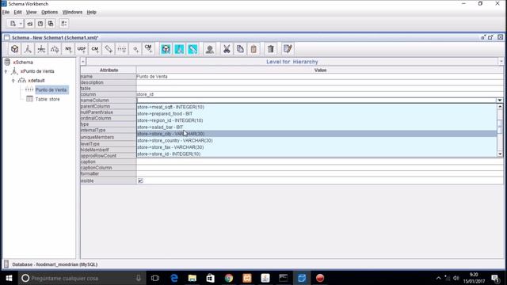
Task: Click the Edit Mode notepad icon
Action: [x=288, y=49]
